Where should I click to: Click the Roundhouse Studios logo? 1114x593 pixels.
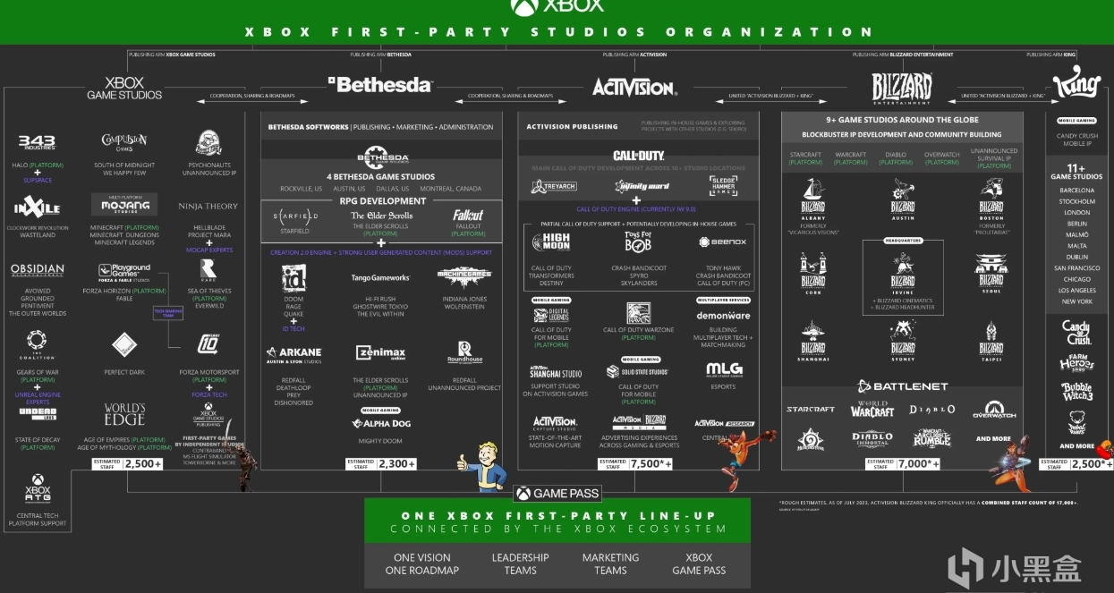tap(464, 353)
